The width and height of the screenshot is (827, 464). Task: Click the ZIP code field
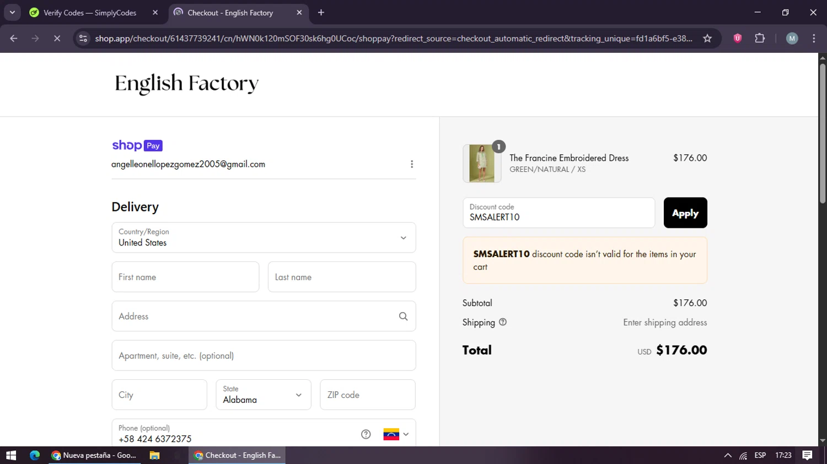[x=368, y=395]
